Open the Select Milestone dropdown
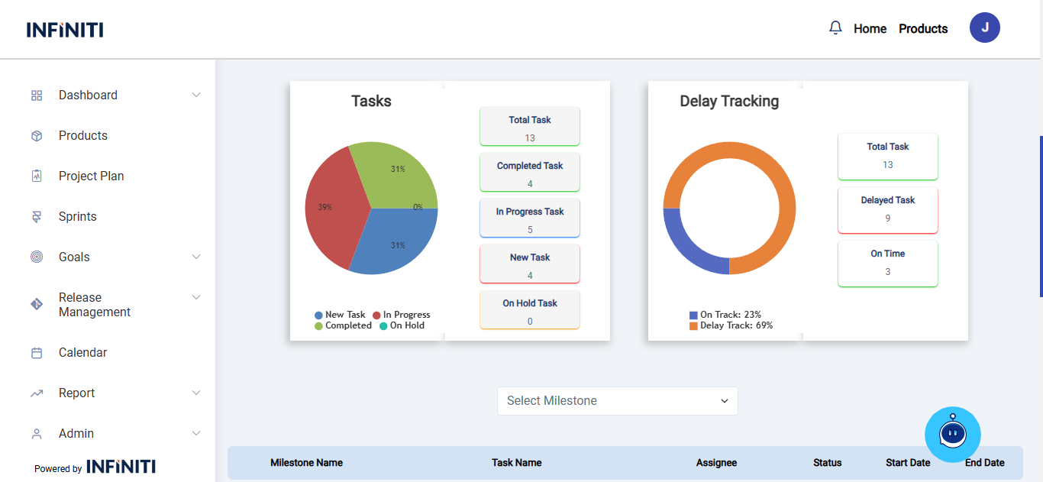The height and width of the screenshot is (482, 1043). (617, 401)
